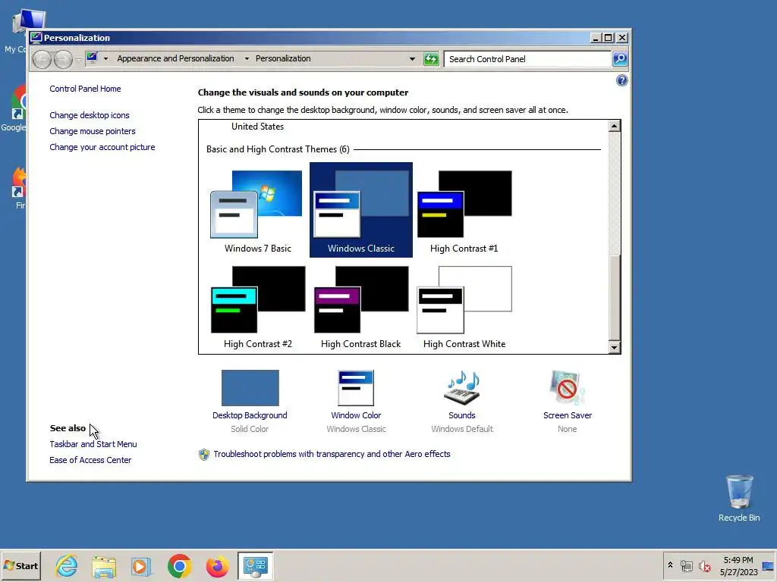Launch Internet Explorer from taskbar
Screen dimensions: 777x582
click(x=67, y=565)
